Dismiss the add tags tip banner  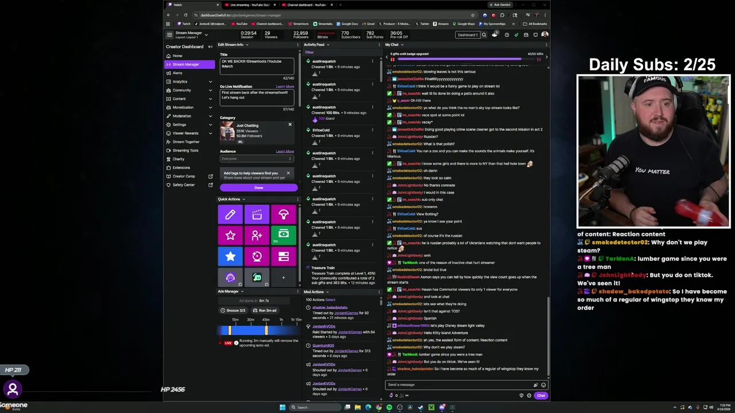[288, 173]
